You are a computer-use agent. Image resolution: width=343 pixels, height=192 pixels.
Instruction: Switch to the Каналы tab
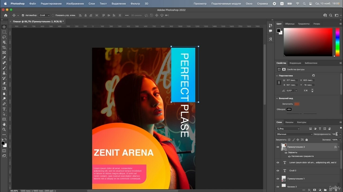point(289,122)
